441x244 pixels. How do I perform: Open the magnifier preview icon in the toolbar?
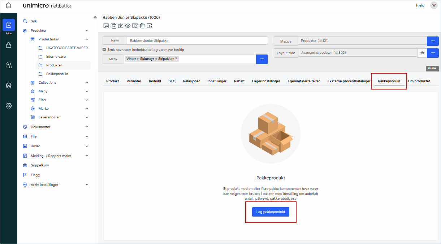click(x=135, y=26)
